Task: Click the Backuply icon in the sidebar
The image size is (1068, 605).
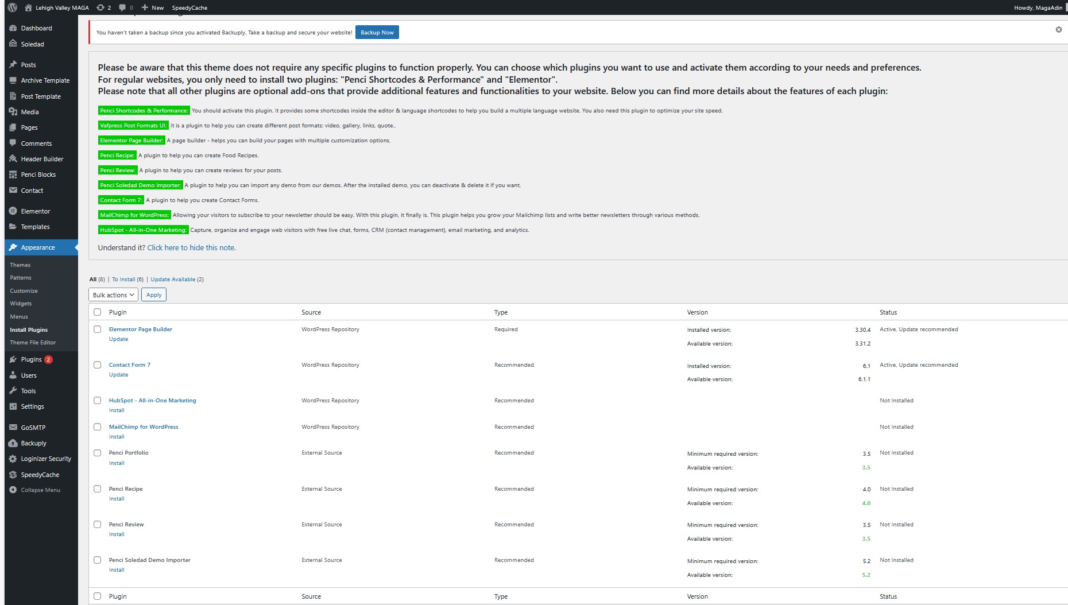Action: tap(13, 443)
